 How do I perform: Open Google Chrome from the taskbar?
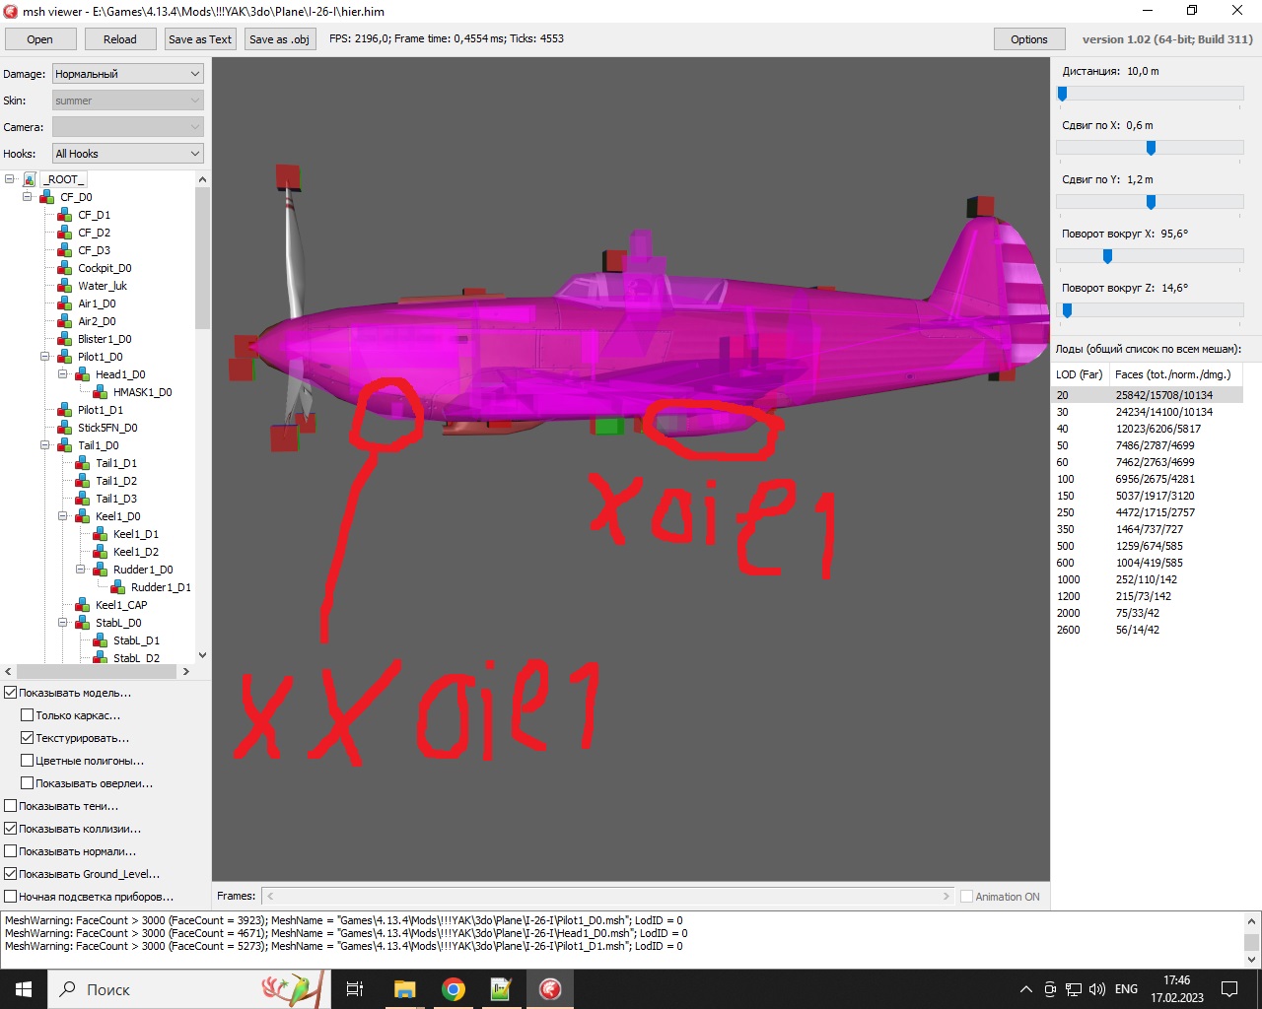click(x=454, y=989)
